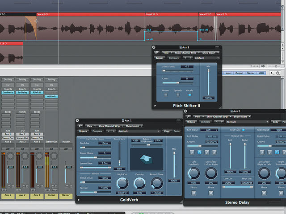The image size is (286, 214).
Task: Click the Semi Tones slider in Pitch Shifter
Action: pyautogui.click(x=178, y=70)
